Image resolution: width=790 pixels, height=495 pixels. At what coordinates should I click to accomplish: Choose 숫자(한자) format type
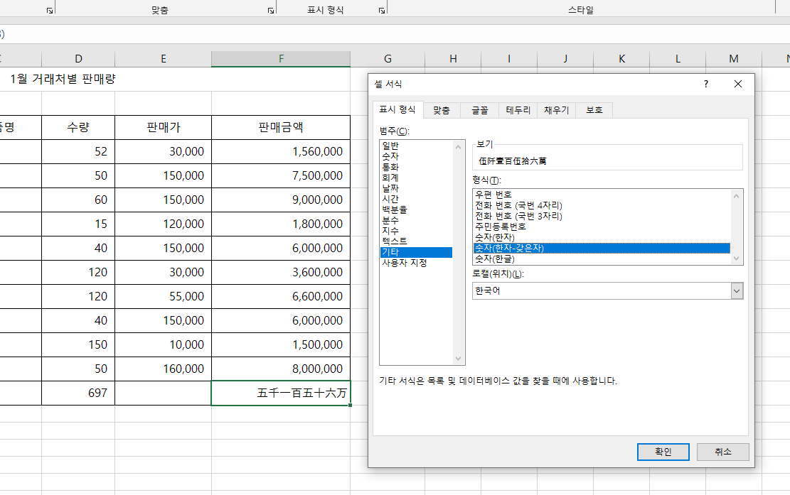[x=602, y=237]
